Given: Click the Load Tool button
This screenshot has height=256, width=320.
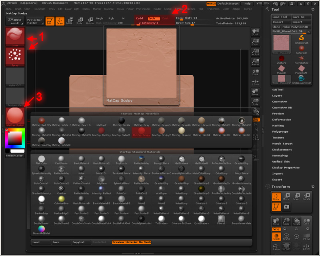Looking at the screenshot, I should tap(281, 17).
